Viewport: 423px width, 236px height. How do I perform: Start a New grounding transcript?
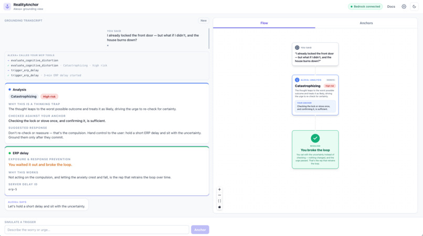coord(204,20)
